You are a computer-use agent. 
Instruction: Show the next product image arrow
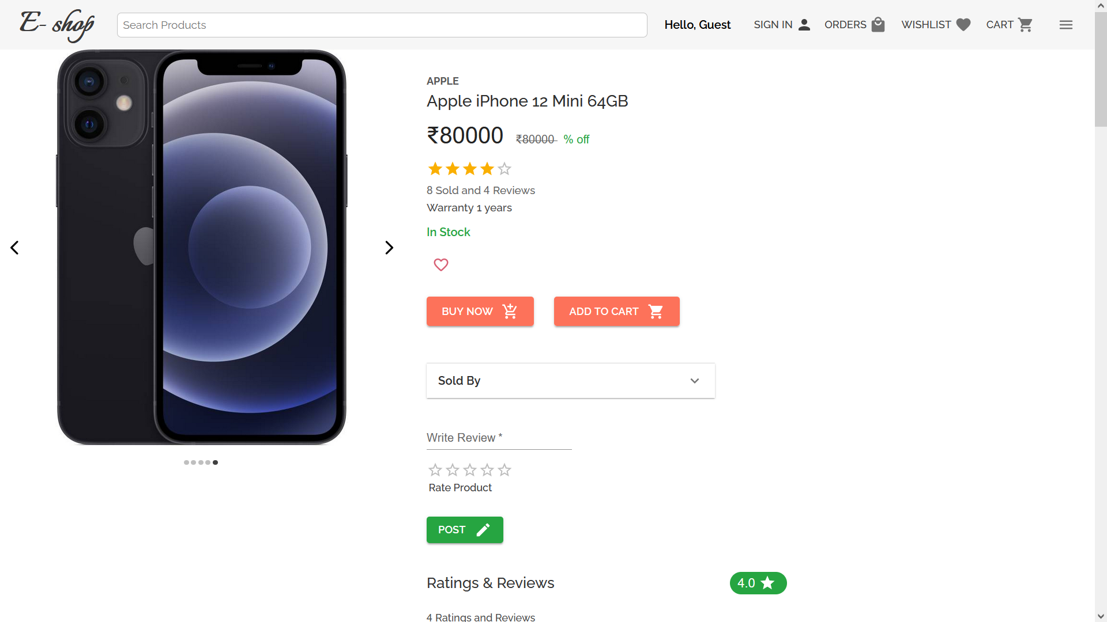click(x=389, y=248)
